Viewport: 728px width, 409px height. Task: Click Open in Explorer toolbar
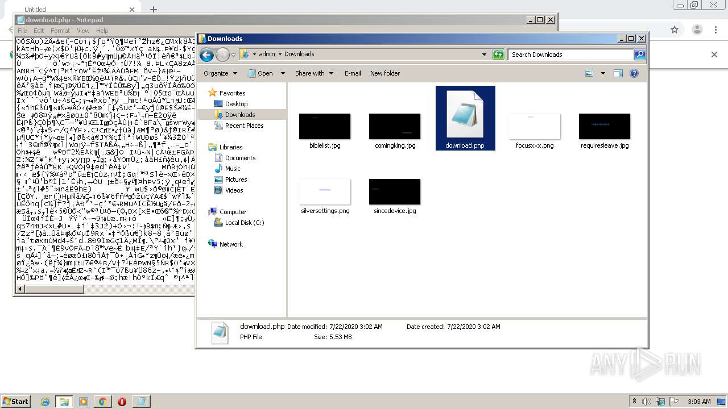pyautogui.click(x=260, y=73)
